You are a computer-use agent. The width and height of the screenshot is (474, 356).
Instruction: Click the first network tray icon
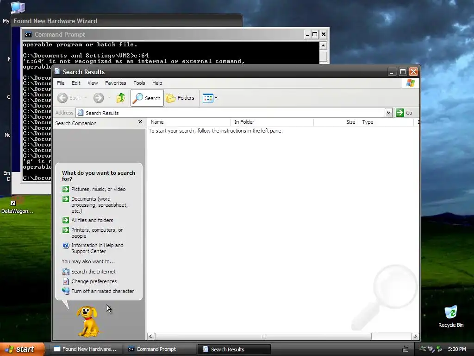(423, 349)
